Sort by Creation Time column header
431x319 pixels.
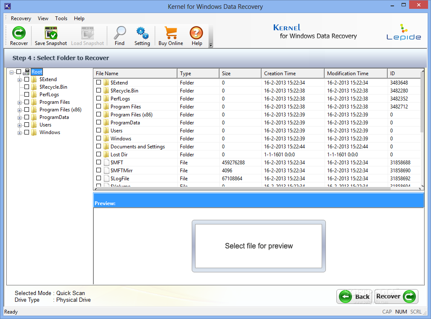pos(293,74)
